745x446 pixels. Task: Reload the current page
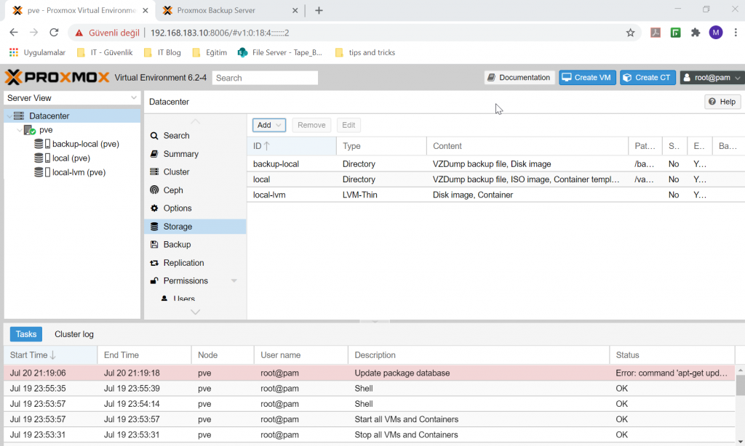[x=54, y=32]
